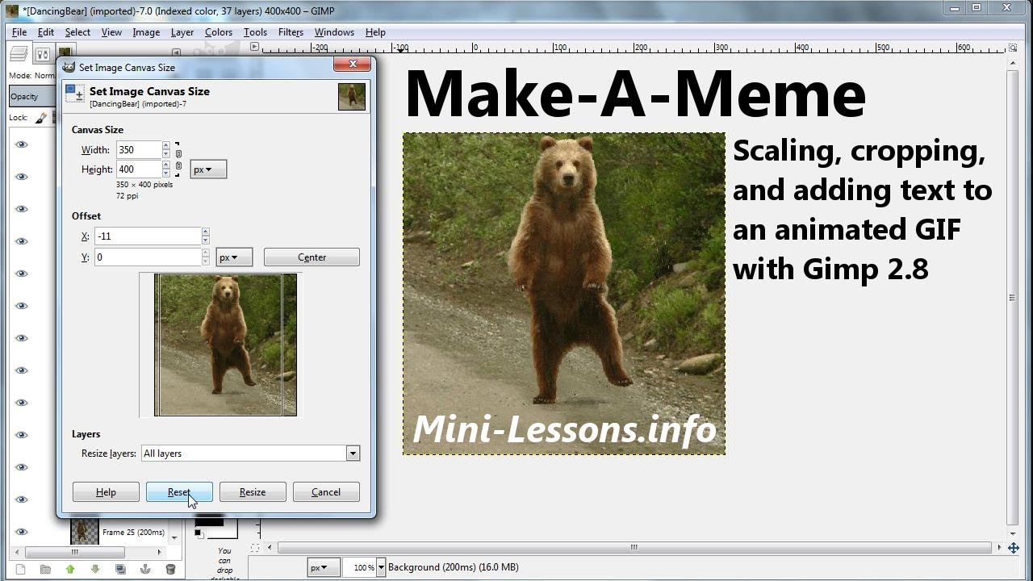The width and height of the screenshot is (1033, 581).
Task: Select the Frame 25 (200ms) layer thumbnail
Action: tap(84, 532)
